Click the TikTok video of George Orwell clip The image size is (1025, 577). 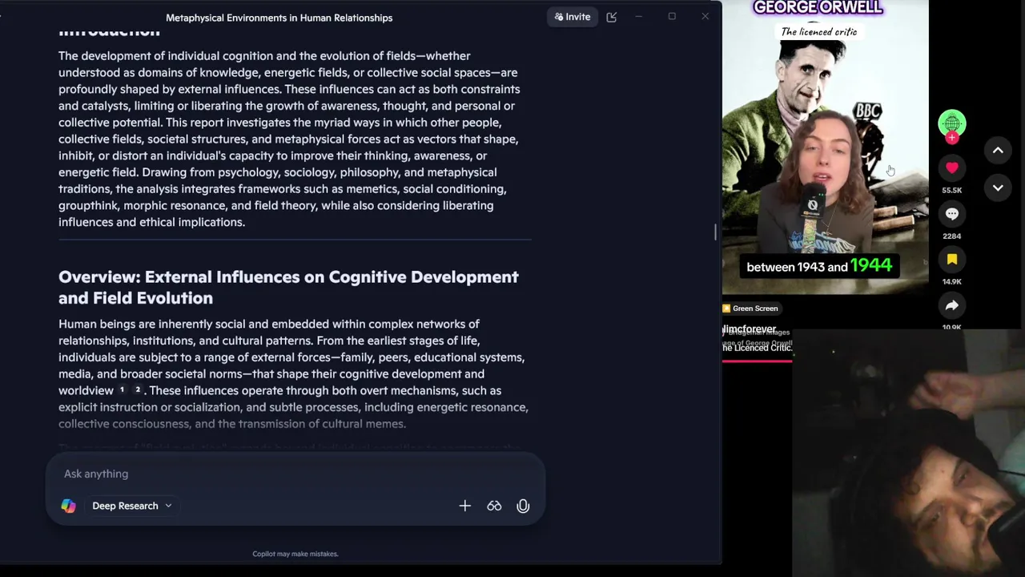825,147
